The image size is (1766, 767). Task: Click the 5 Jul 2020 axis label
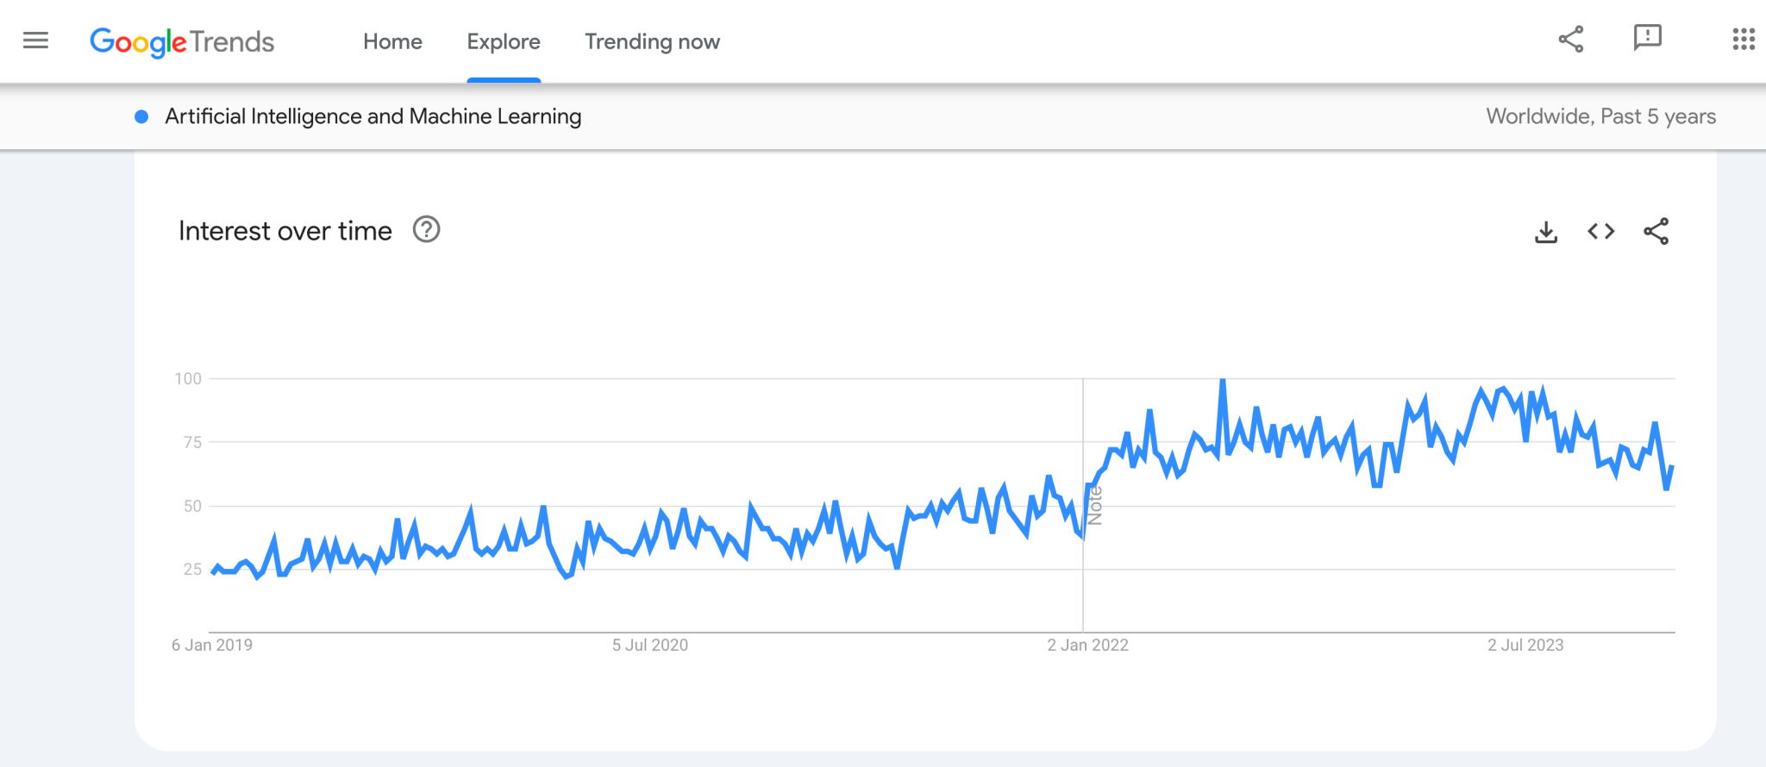click(650, 645)
